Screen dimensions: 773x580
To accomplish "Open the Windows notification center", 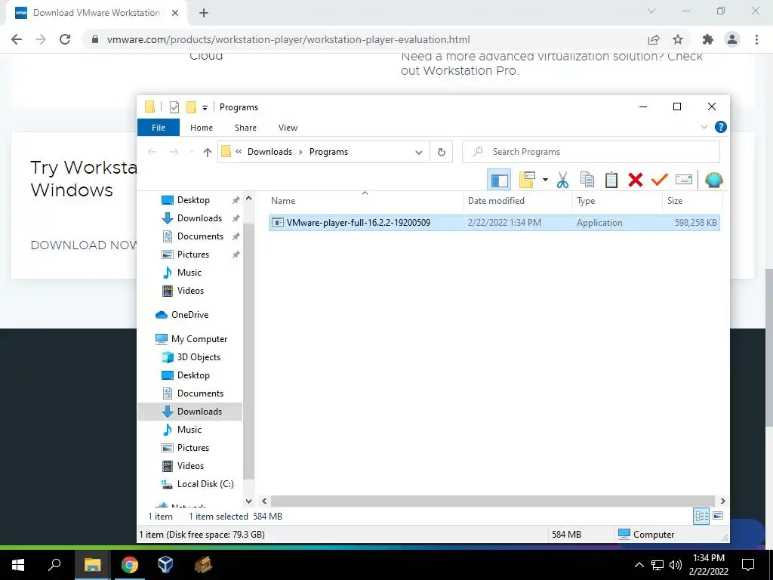I will (x=748, y=565).
